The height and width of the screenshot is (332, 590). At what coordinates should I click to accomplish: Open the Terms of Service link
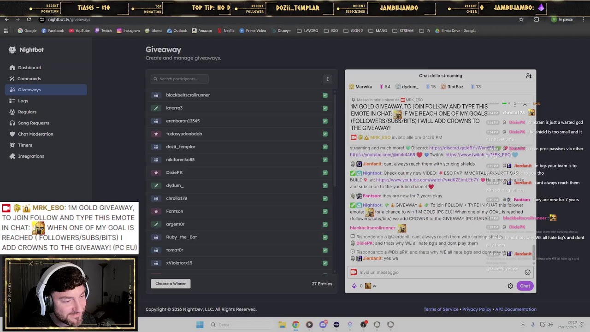tap(441, 309)
